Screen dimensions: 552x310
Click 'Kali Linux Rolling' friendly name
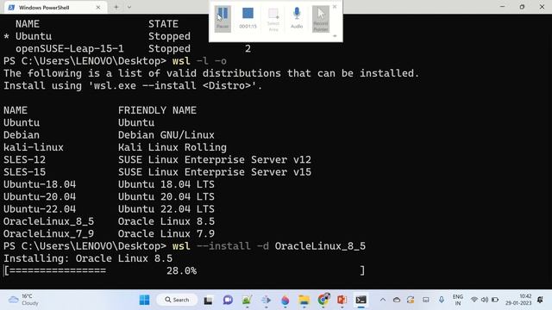point(172,147)
